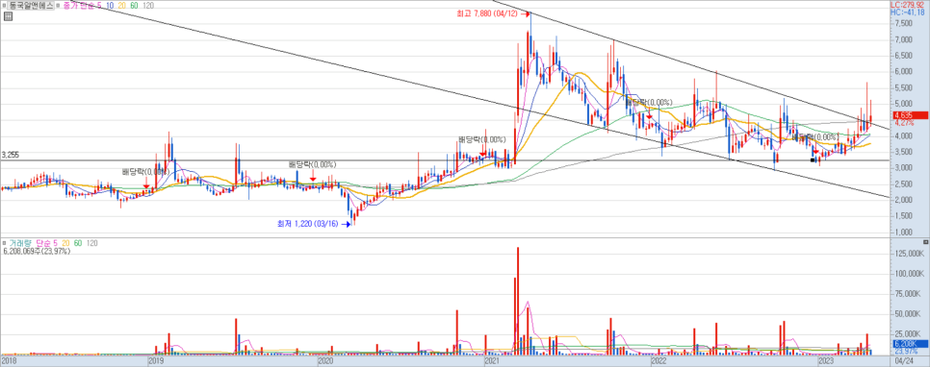Click the 125,000K volume axis label
Screen dimensions: 930x367
coord(909,254)
